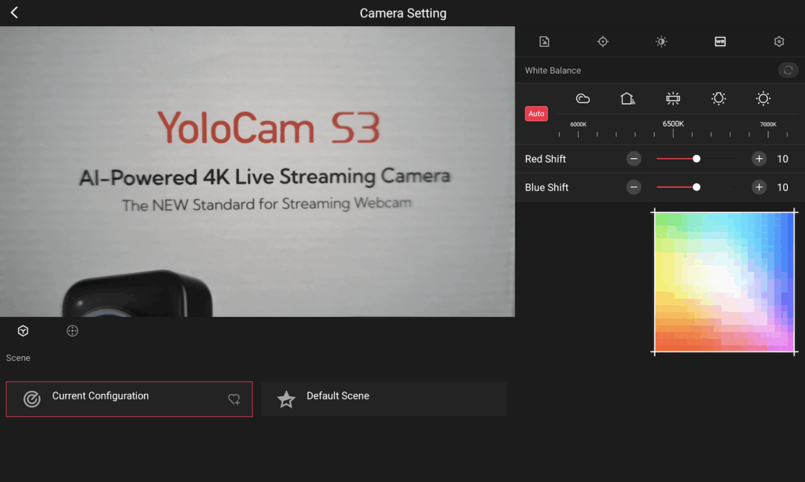Open the gear settings tab
The height and width of the screenshot is (482, 805).
coord(779,42)
